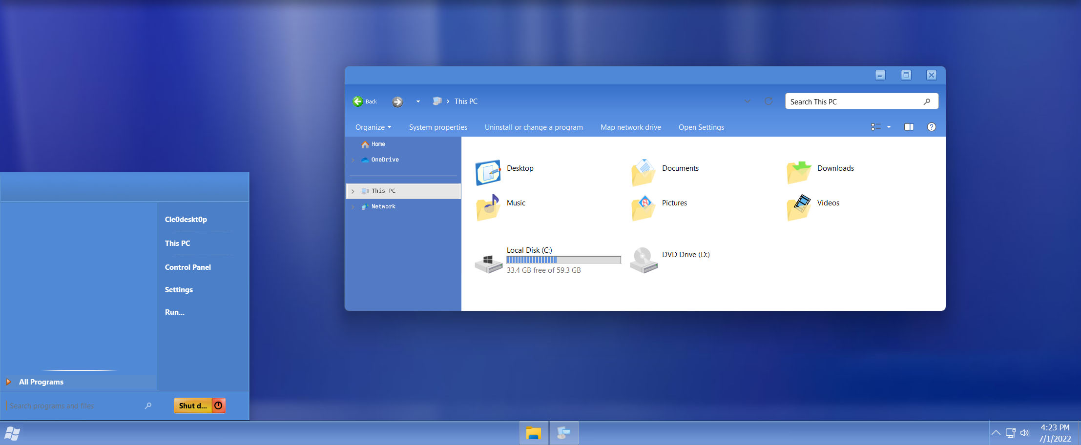The width and height of the screenshot is (1081, 445).
Task: Expand the OneDrive tree item
Action: 353,160
